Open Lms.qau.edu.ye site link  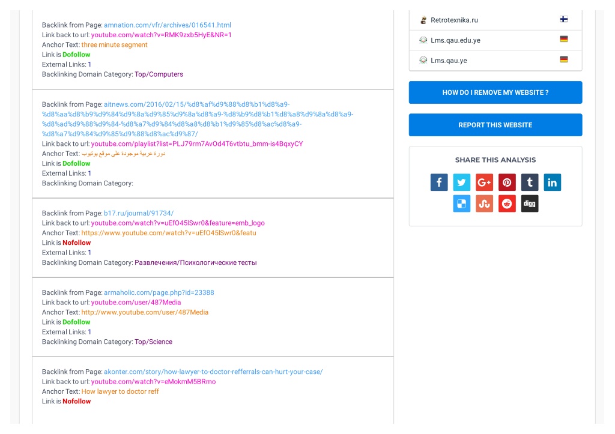(x=455, y=40)
